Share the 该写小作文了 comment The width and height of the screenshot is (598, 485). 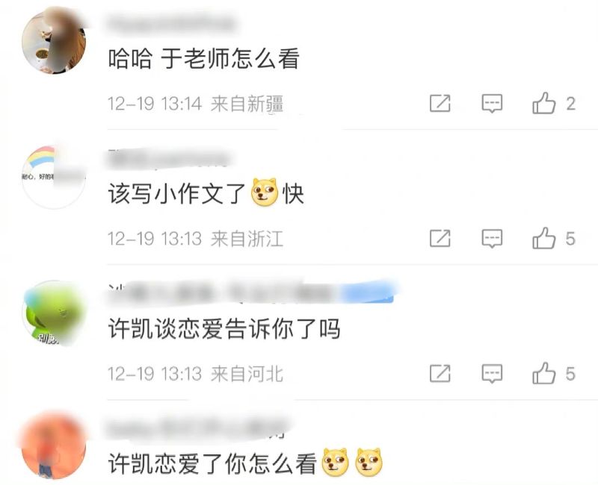[x=440, y=238]
